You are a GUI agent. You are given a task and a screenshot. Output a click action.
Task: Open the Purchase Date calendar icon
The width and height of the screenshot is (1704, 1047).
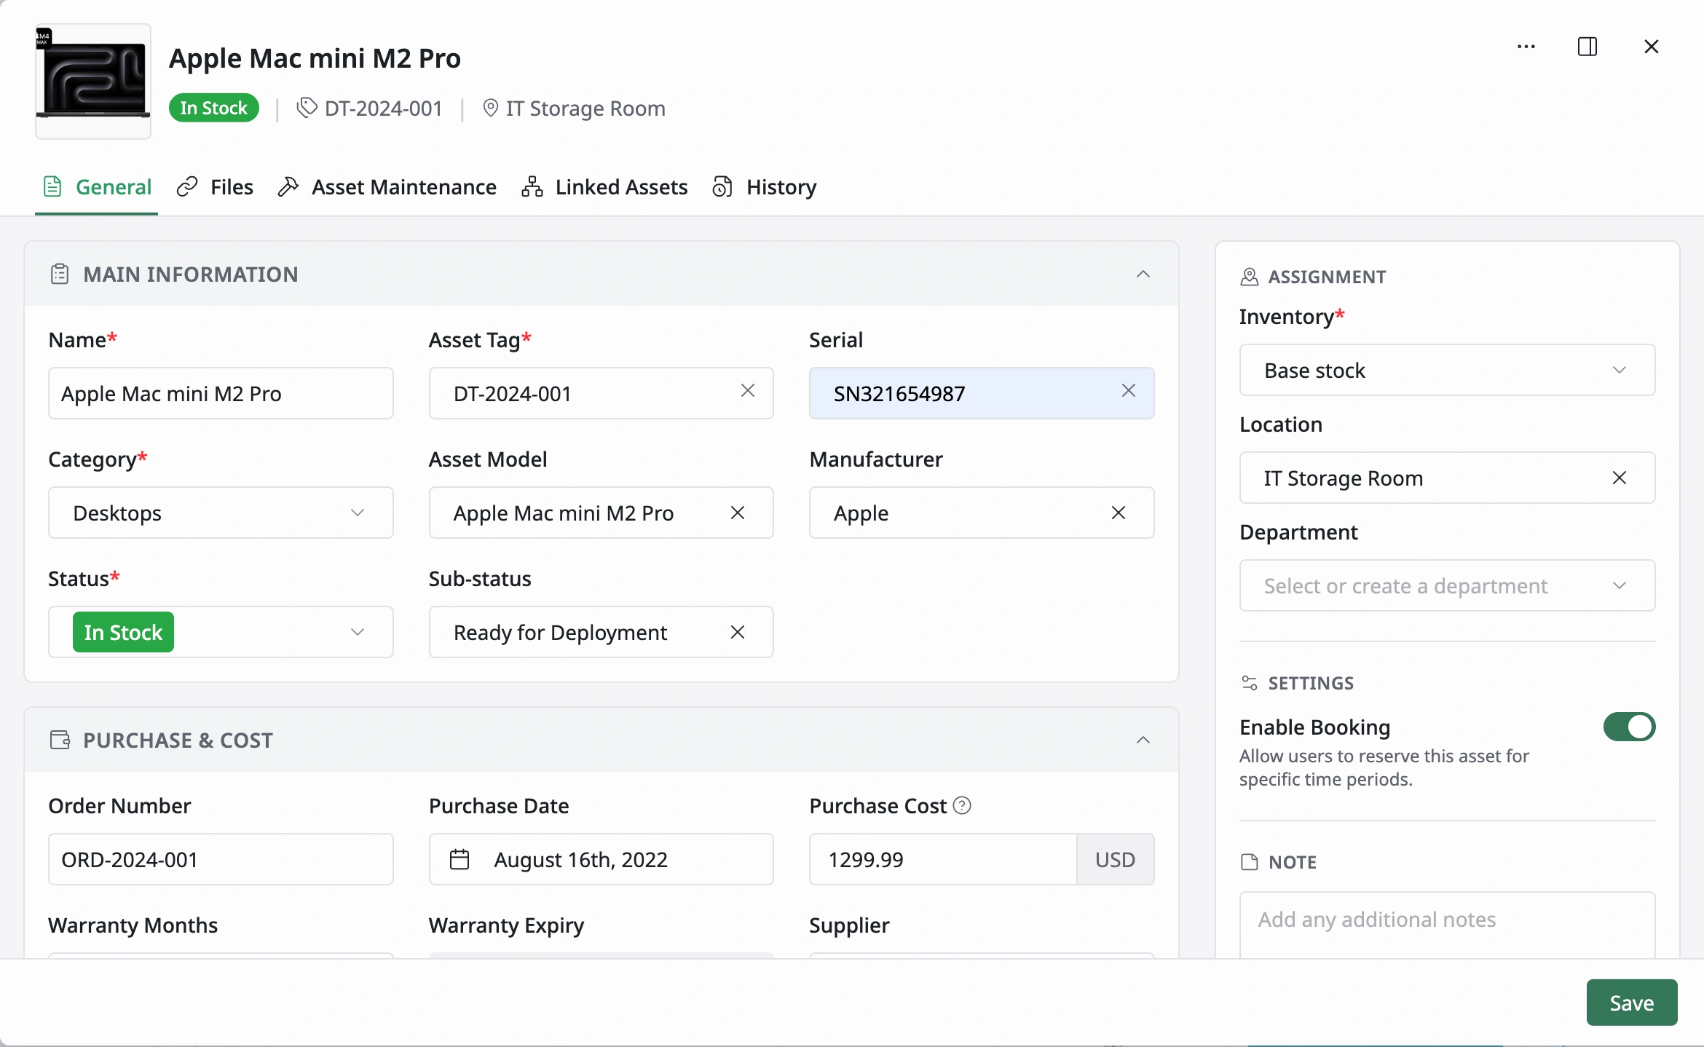[459, 859]
